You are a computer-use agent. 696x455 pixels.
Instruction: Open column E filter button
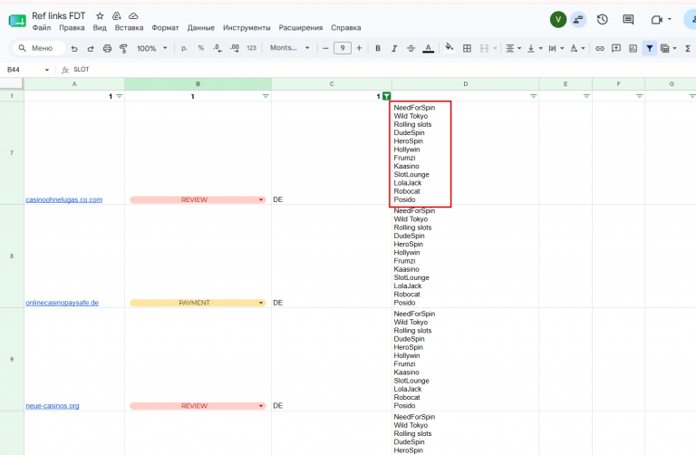586,96
